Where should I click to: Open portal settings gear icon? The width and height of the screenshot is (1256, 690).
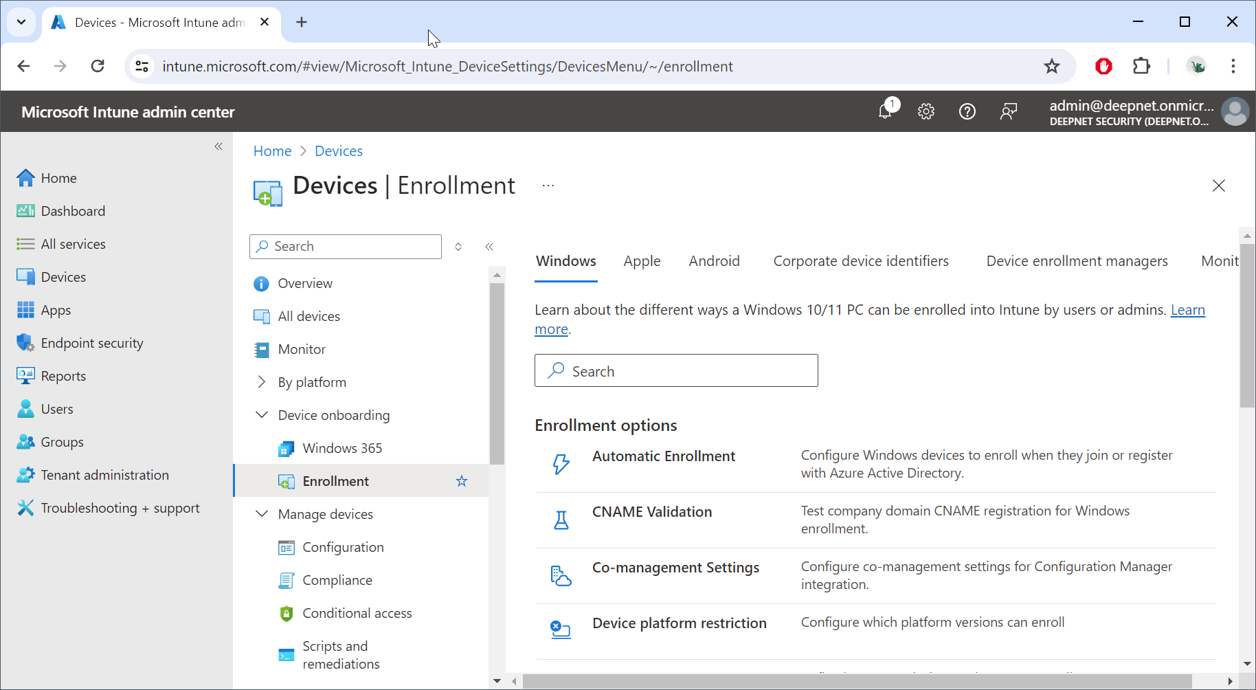coord(926,111)
